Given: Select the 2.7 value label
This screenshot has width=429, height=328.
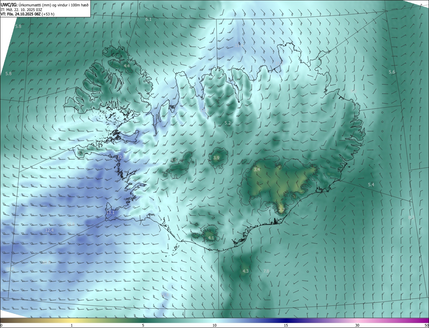Looking at the screenshot, I should point(282,210).
